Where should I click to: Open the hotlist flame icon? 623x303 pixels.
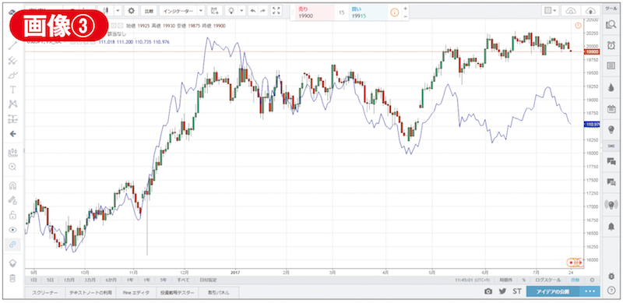click(611, 87)
